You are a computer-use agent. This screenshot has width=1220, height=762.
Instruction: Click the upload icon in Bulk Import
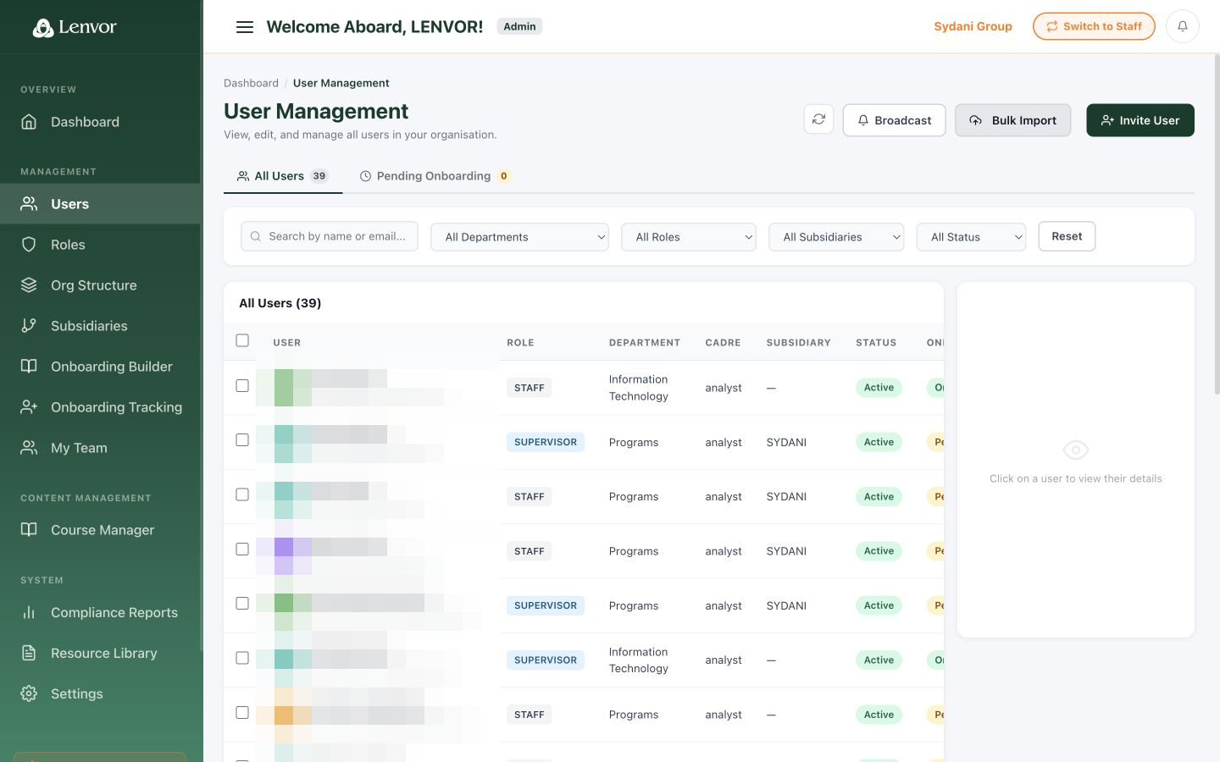pyautogui.click(x=976, y=120)
